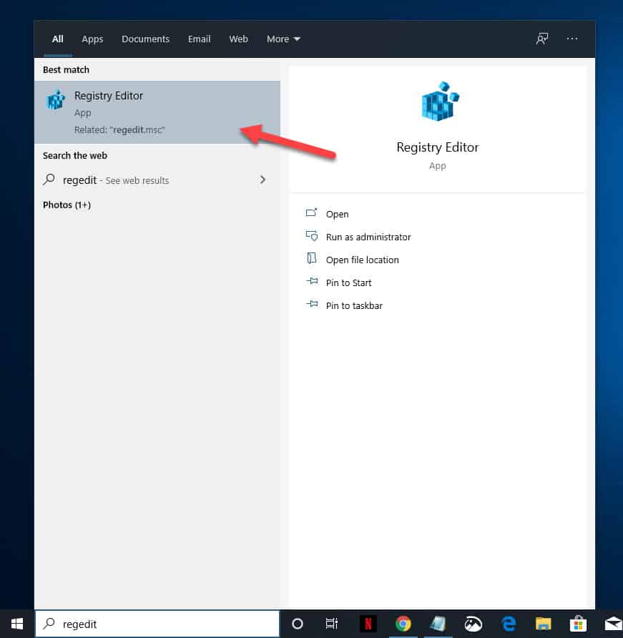Click the regedit search input field
623x638 pixels.
point(157,624)
